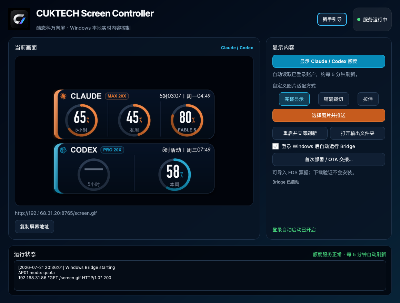Click the 80% FABLE 5 ring gauge

[x=187, y=120]
